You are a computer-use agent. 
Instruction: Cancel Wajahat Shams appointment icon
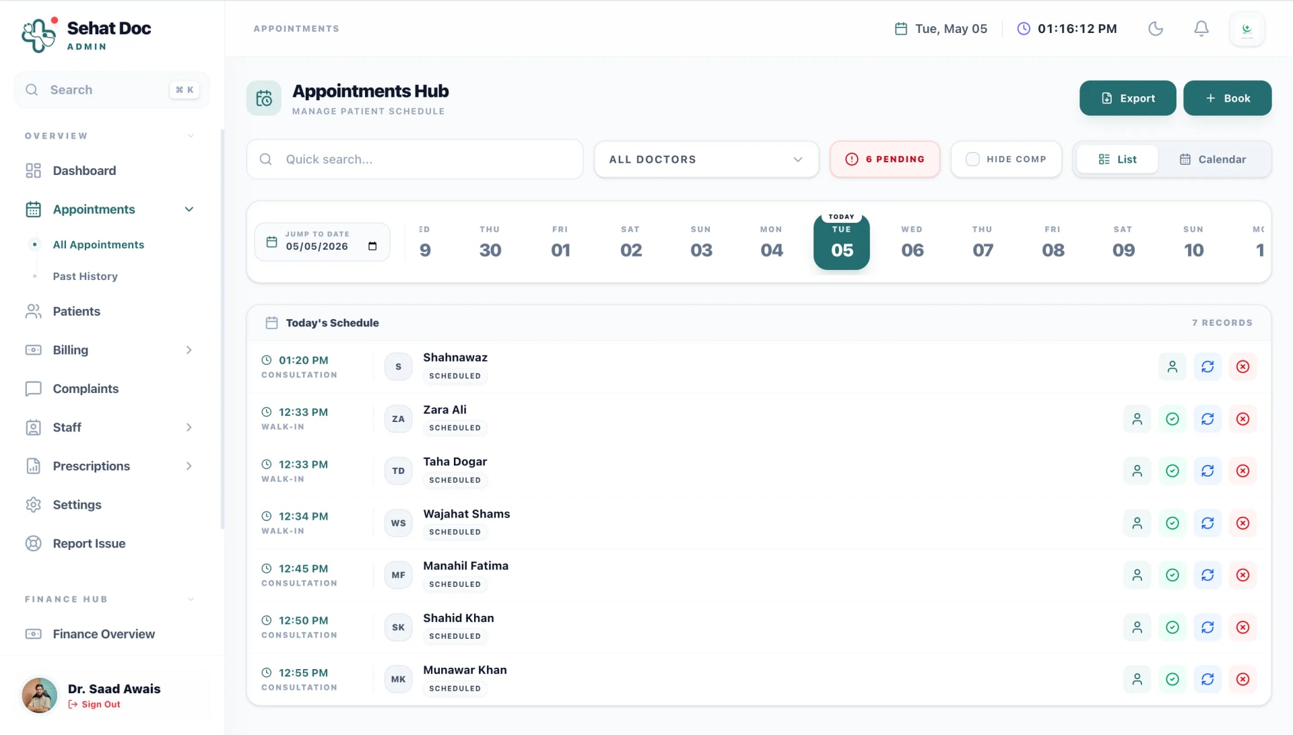tap(1243, 523)
